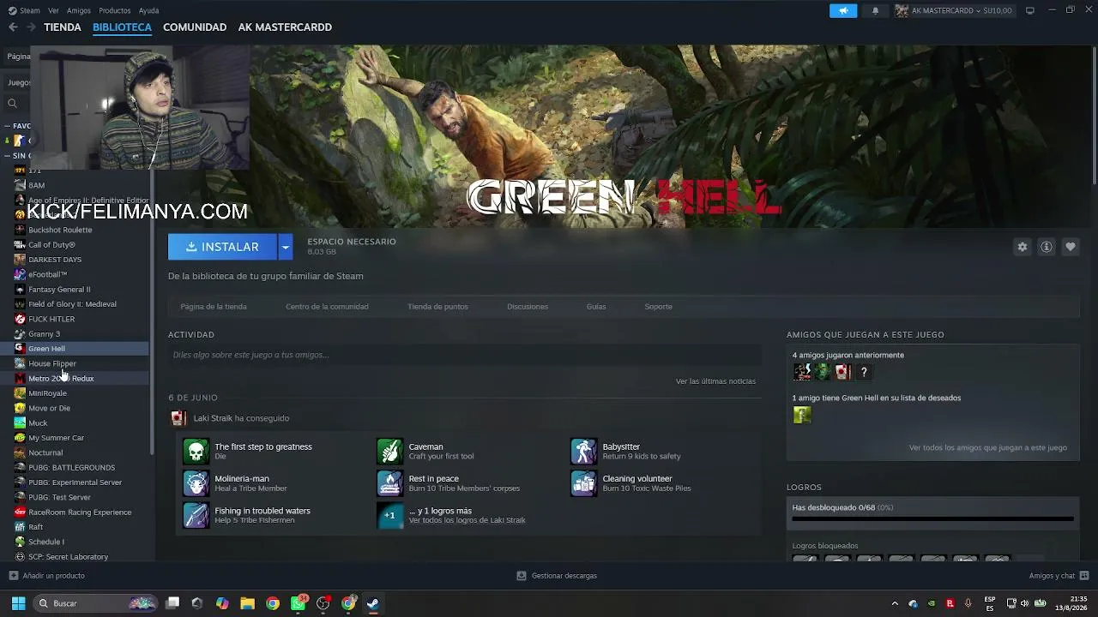Open Centro de la comunidad link
The height and width of the screenshot is (617, 1098).
327,307
